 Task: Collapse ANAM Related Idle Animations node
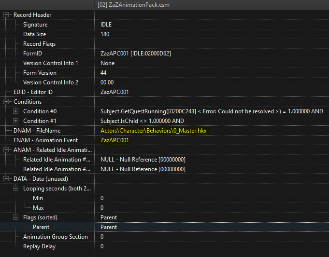[x=6, y=150]
